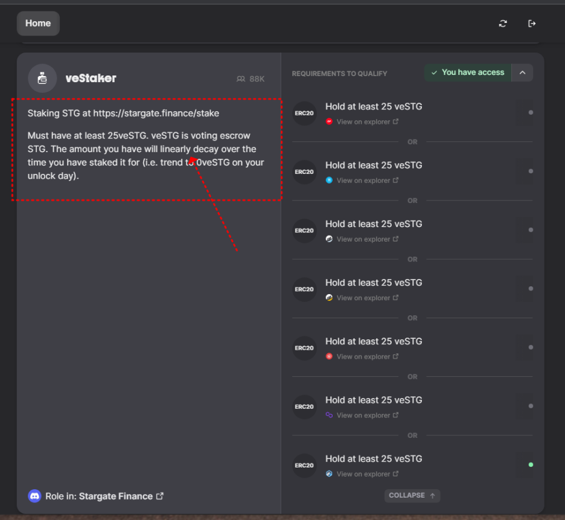Image resolution: width=565 pixels, height=520 pixels.
Task: Click the yellow-edged BscScan chain icon
Action: (x=329, y=298)
